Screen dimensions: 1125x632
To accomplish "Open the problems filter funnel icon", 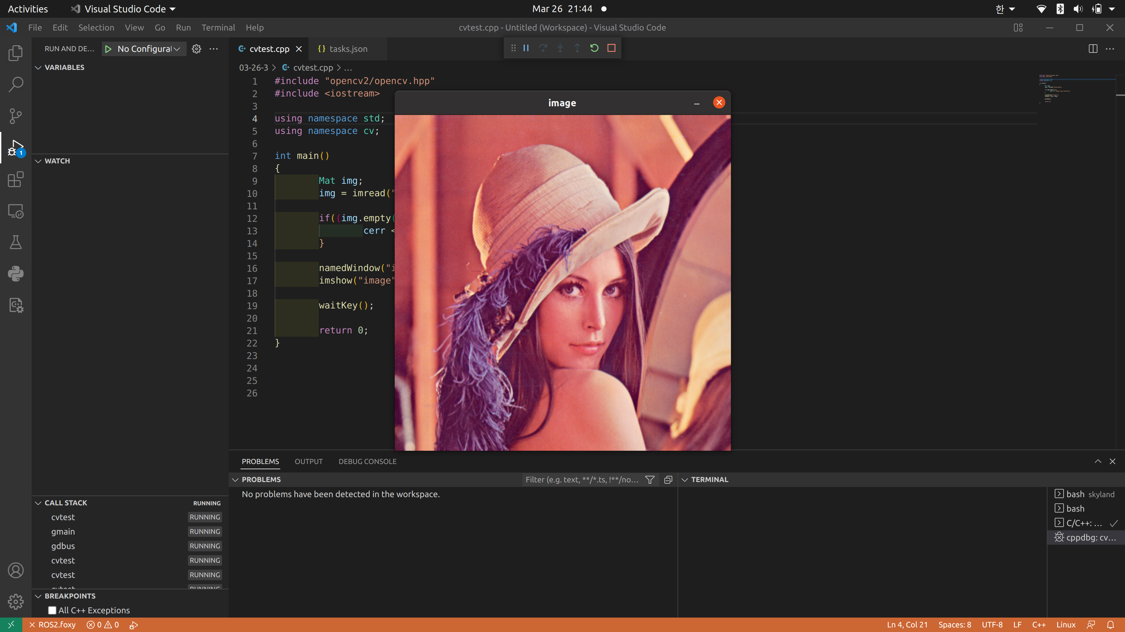I will coord(650,480).
